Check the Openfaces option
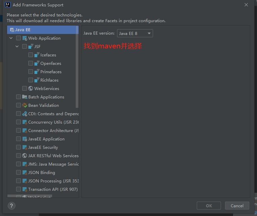This screenshot has width=257, height=216. click(x=31, y=63)
